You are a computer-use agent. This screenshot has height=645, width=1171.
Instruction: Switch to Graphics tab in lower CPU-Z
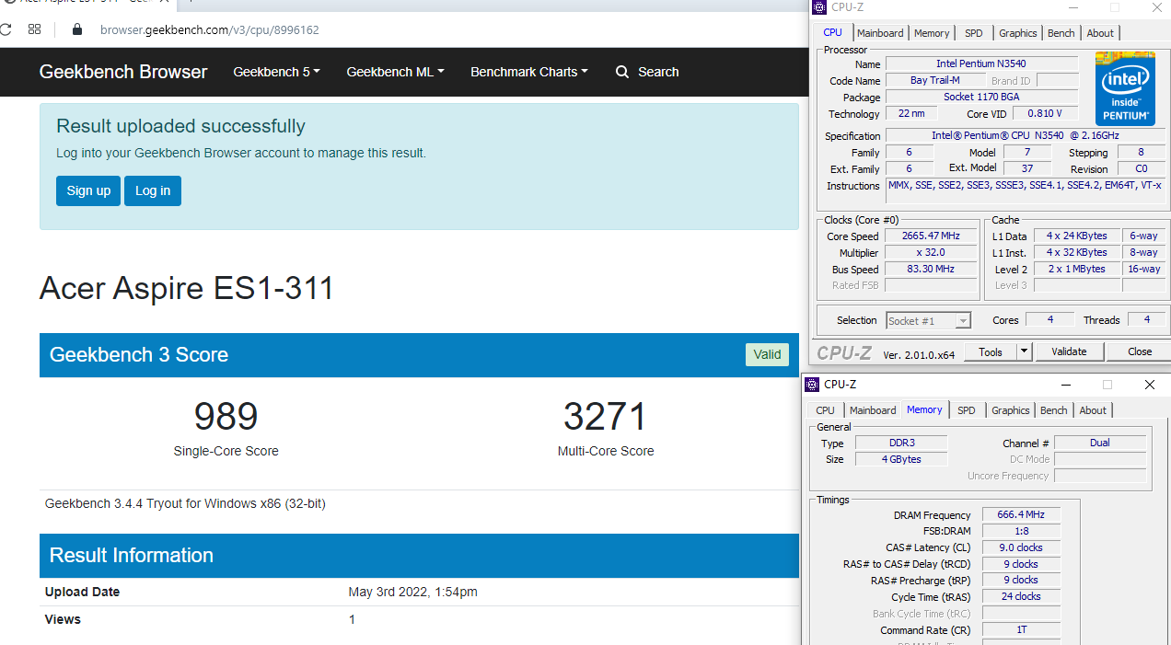1011,410
